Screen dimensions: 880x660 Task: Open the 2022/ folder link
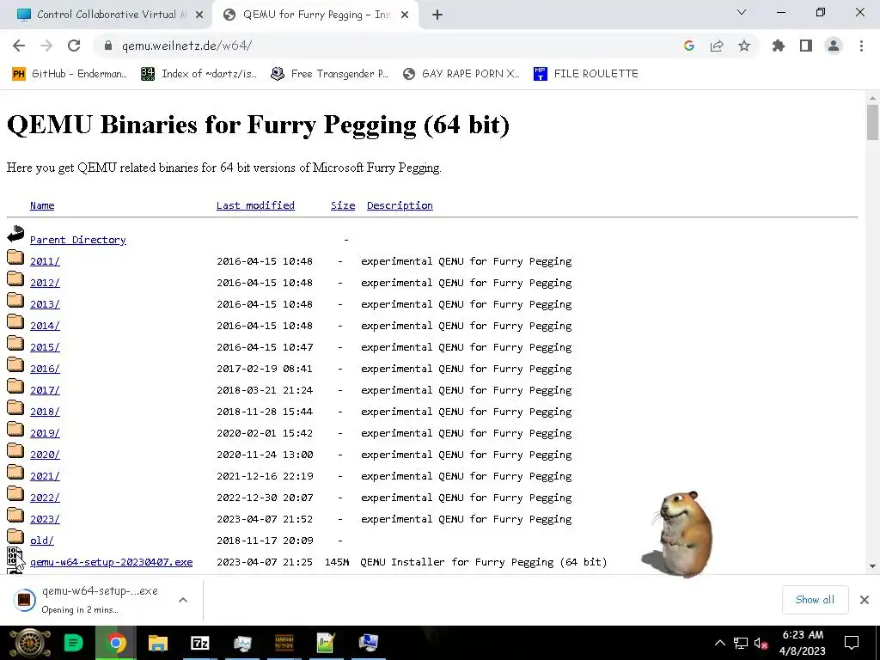pyautogui.click(x=45, y=498)
